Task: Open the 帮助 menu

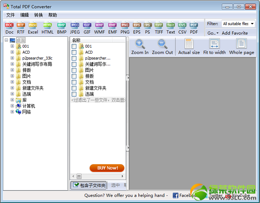Action: coord(53,15)
